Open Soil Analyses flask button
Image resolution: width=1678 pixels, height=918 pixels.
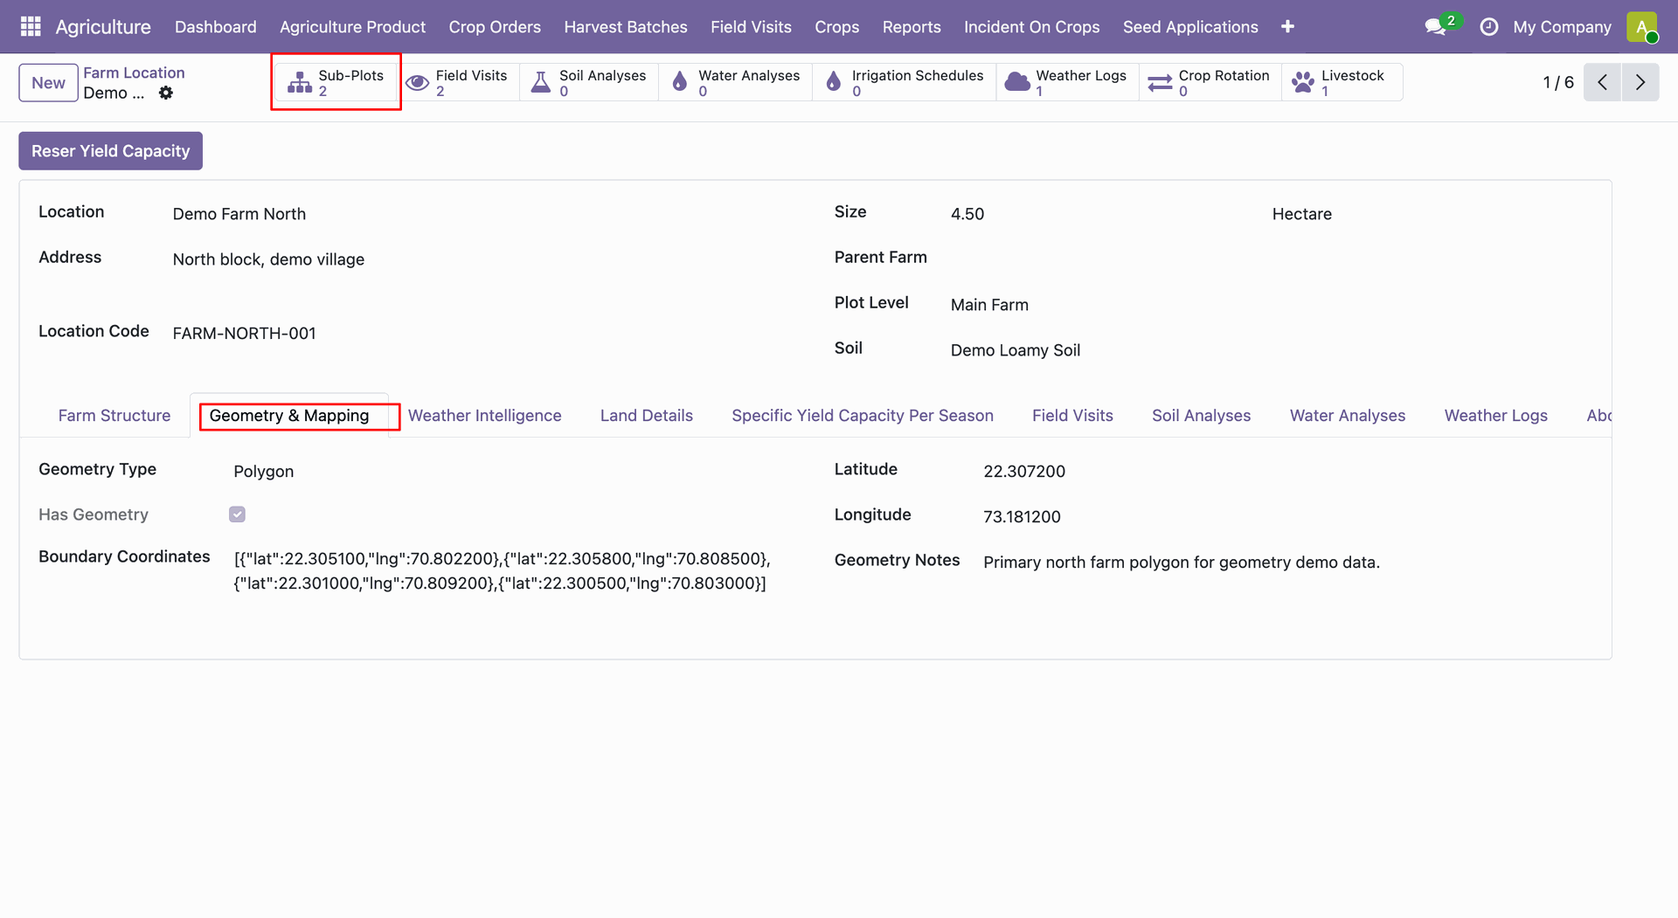point(589,83)
